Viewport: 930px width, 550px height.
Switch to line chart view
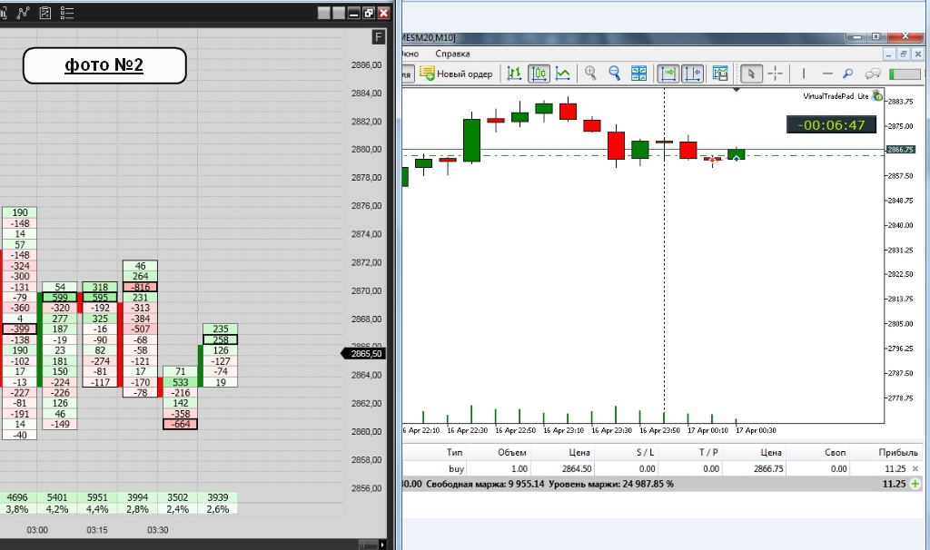(x=562, y=74)
